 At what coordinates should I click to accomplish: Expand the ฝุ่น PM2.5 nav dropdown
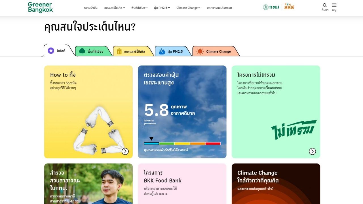coord(162,8)
